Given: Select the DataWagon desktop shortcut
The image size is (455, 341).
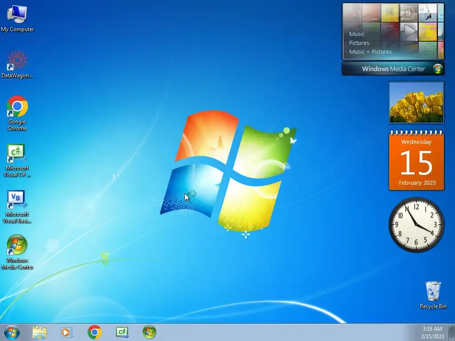Looking at the screenshot, I should point(17,64).
